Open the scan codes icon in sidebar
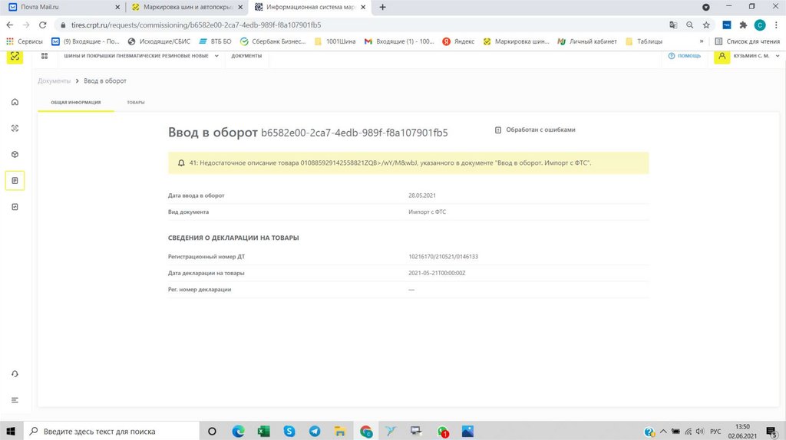 (15, 128)
